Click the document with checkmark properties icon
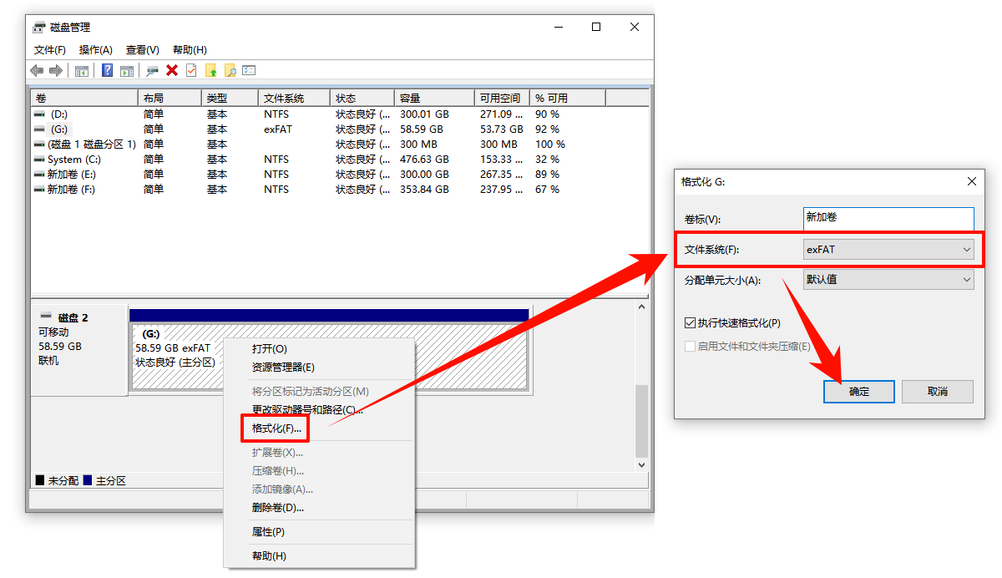This screenshot has height=578, width=1002. point(191,71)
